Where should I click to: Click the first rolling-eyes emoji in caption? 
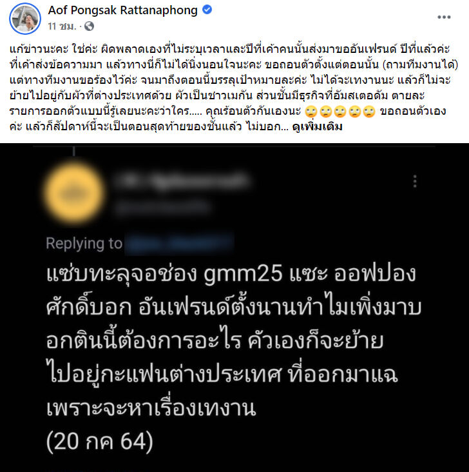tap(311, 112)
